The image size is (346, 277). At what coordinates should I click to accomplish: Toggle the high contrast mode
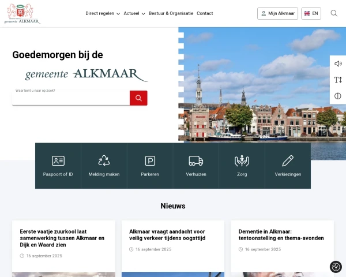[338, 96]
